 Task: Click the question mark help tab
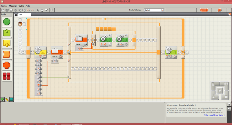click(229, 104)
